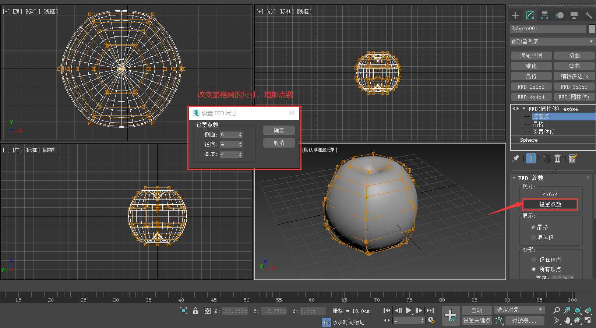Screen dimensions: 596x328
Task: Select the Zoom All viewport tool
Action: coord(567,310)
